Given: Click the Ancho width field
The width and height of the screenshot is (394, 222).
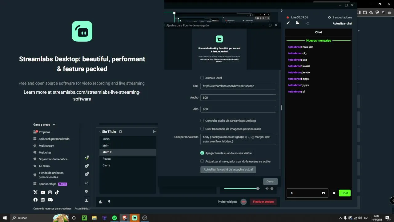Looking at the screenshot, I should pyautogui.click(x=238, y=97).
